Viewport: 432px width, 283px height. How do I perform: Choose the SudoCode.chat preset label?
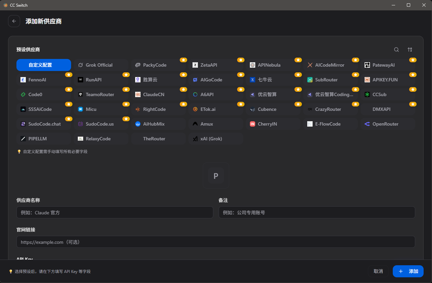(45, 124)
